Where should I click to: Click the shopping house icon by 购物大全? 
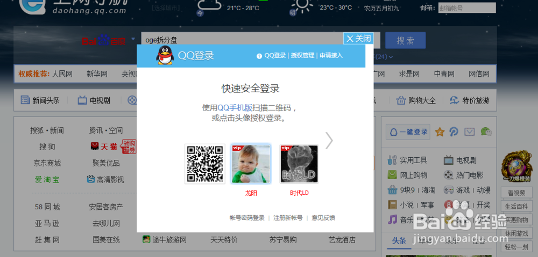click(401, 100)
